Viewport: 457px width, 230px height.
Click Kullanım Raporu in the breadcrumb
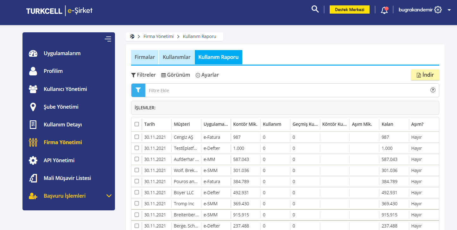click(200, 36)
